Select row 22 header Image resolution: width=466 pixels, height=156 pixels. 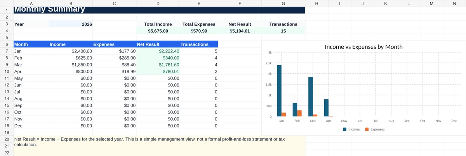(7, 153)
